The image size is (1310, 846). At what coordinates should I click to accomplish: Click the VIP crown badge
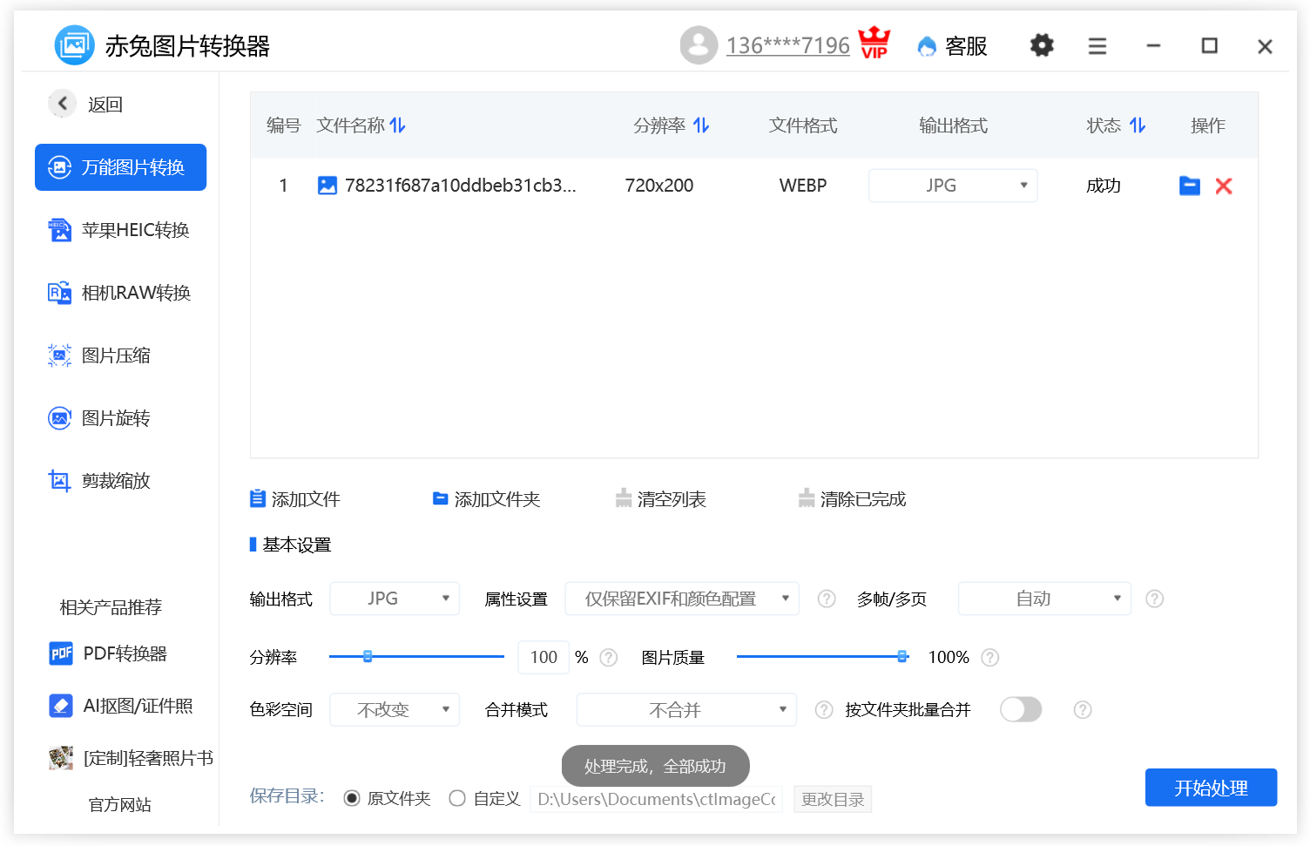point(874,43)
